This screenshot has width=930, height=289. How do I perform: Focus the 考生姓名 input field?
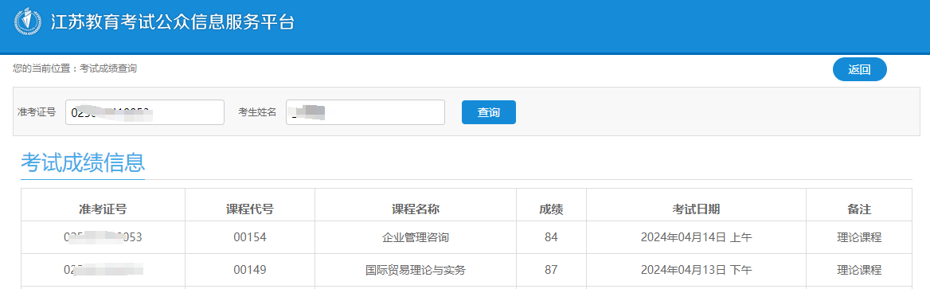click(x=365, y=112)
